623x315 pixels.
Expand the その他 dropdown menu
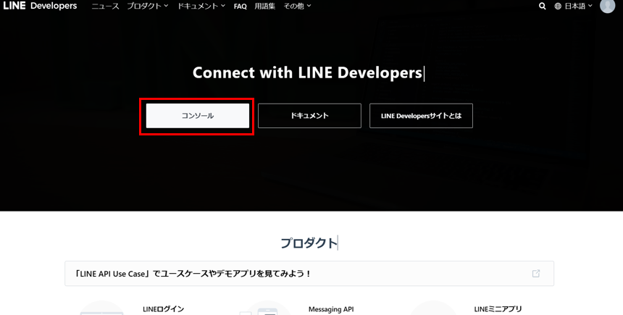click(297, 6)
